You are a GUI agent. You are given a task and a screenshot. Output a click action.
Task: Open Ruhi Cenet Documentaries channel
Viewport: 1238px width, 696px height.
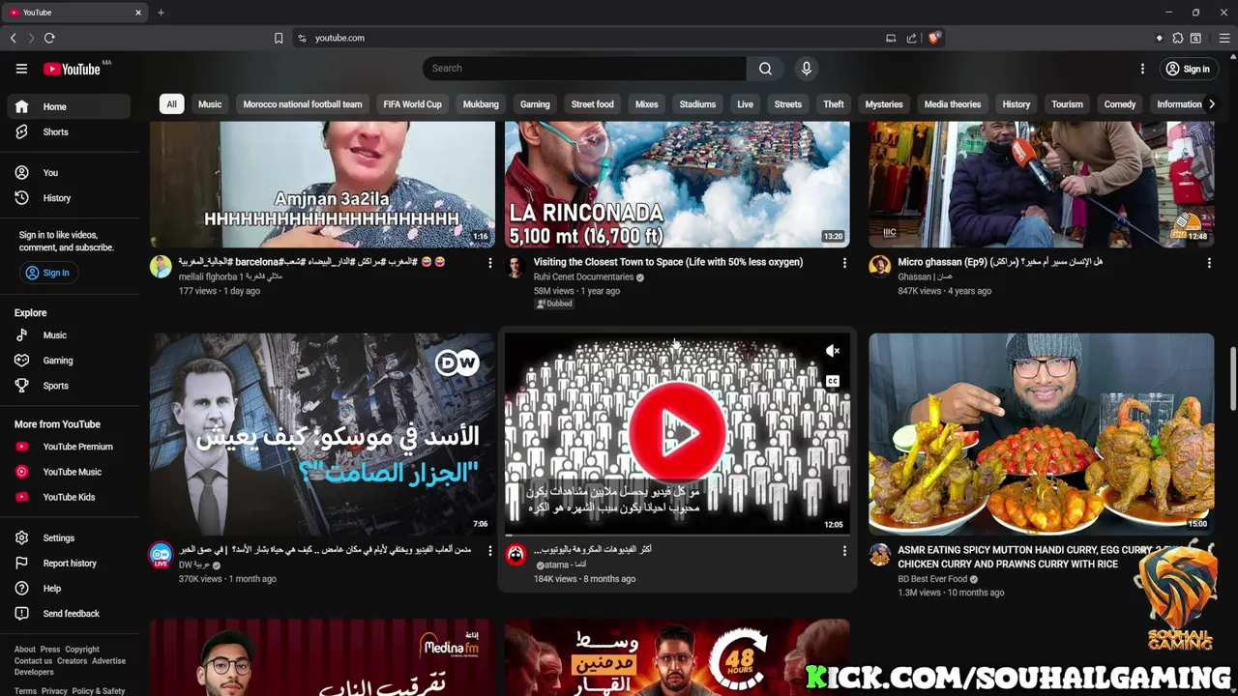click(x=583, y=277)
